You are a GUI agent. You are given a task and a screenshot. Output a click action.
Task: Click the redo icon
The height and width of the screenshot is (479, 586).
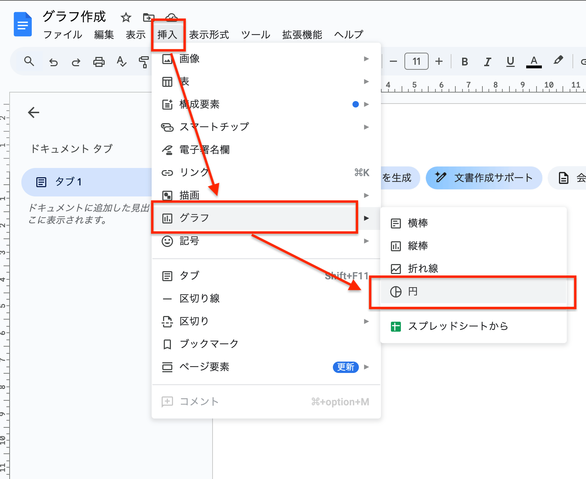(76, 61)
